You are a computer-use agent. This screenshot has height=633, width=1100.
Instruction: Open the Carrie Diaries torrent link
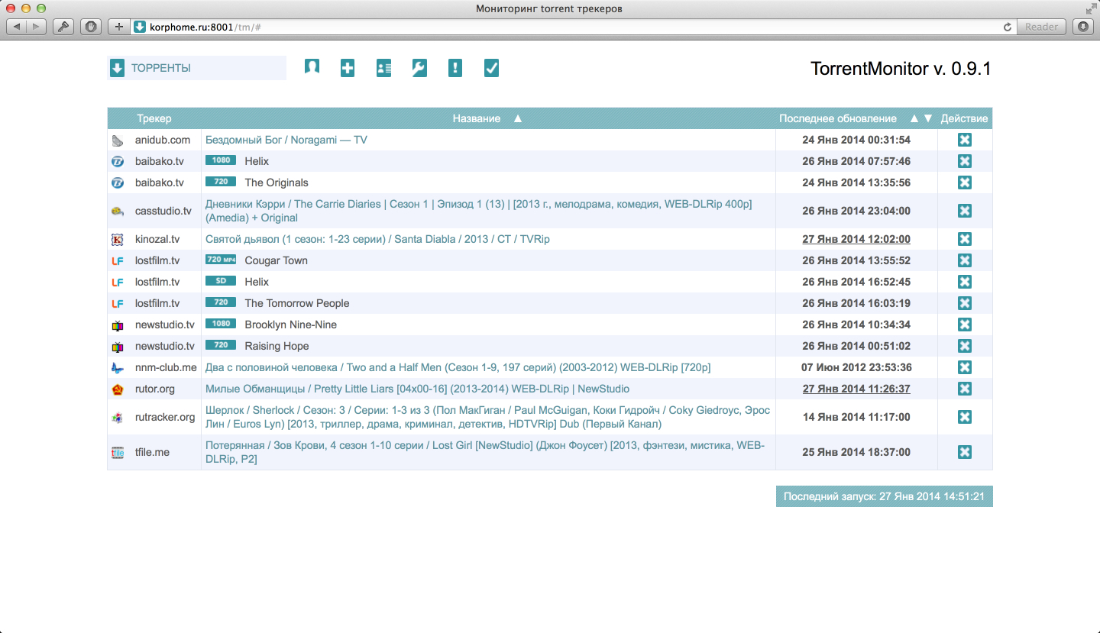(479, 211)
